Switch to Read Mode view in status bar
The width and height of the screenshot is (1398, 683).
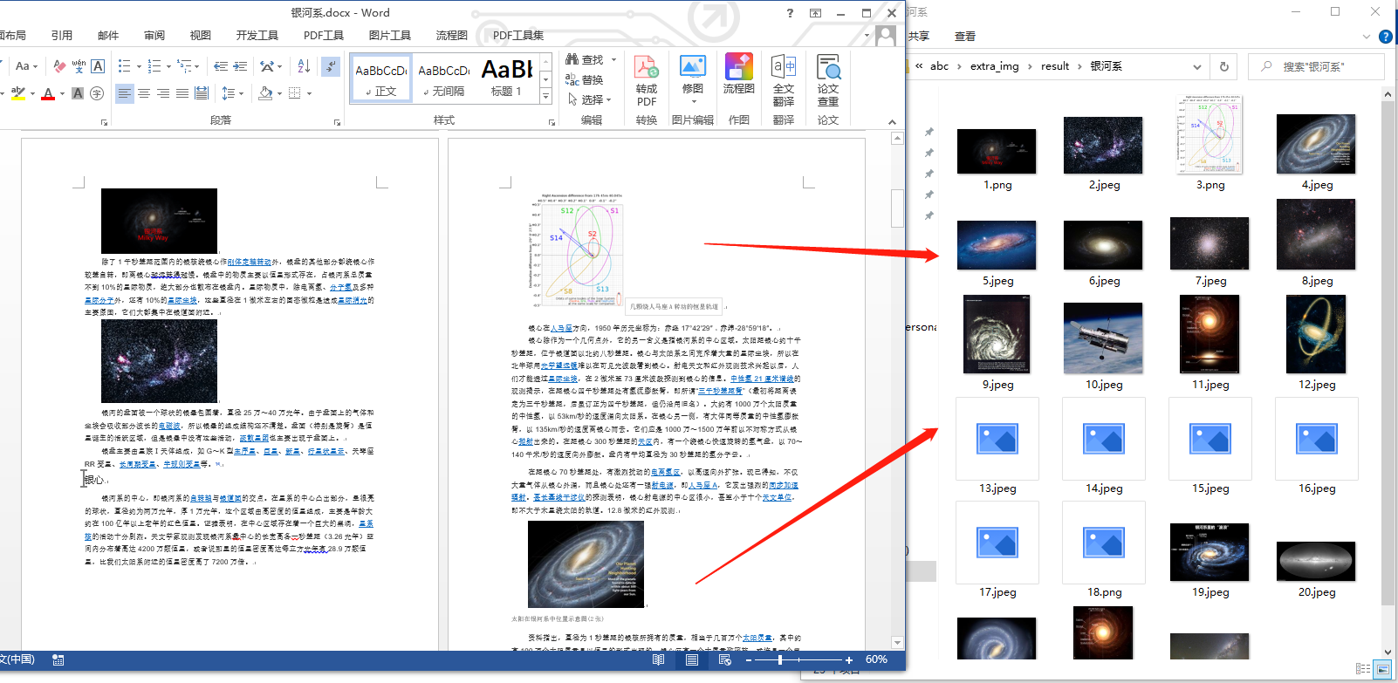coord(658,660)
